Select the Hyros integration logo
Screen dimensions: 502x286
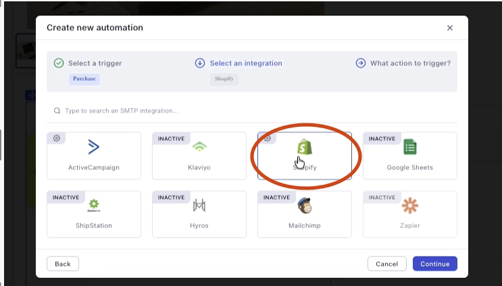click(x=199, y=205)
